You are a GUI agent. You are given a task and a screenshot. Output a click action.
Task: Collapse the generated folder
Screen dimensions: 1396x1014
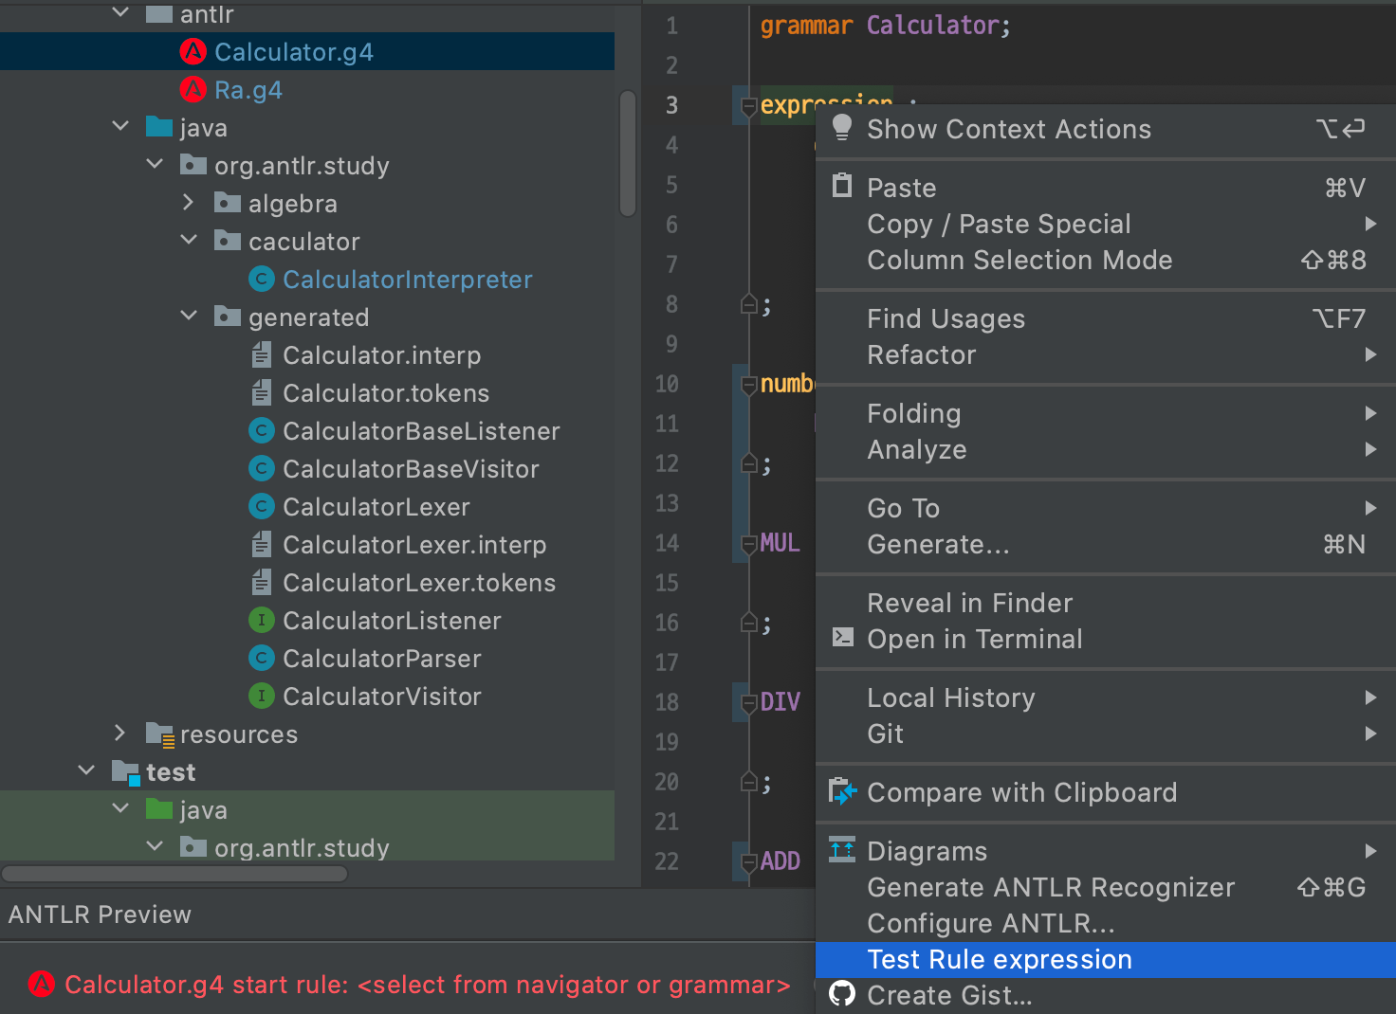click(x=188, y=316)
